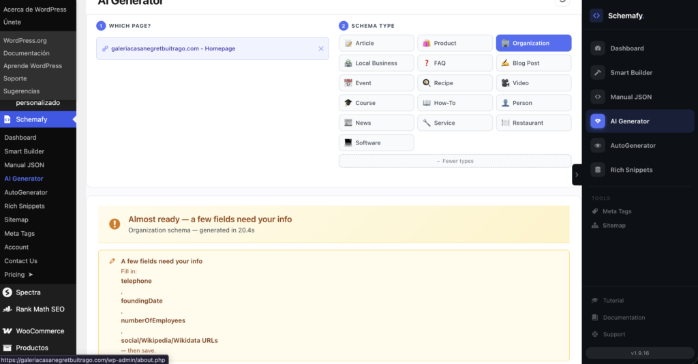Choose Local Business schema type
698x364 pixels.
(376, 63)
